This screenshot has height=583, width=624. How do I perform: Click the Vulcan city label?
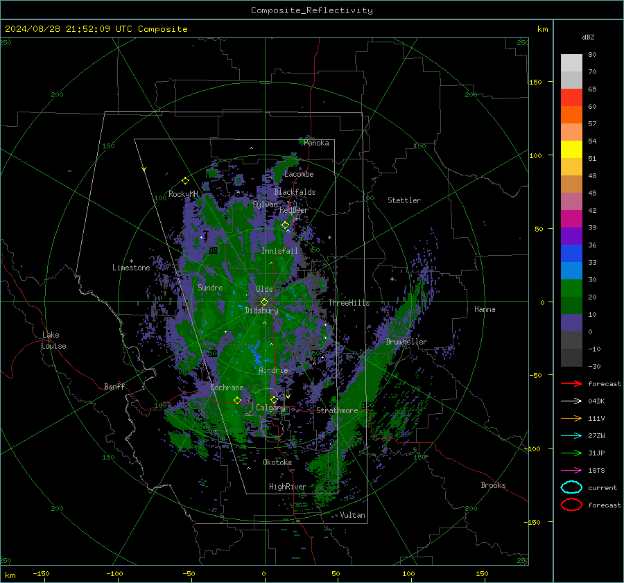[352, 515]
